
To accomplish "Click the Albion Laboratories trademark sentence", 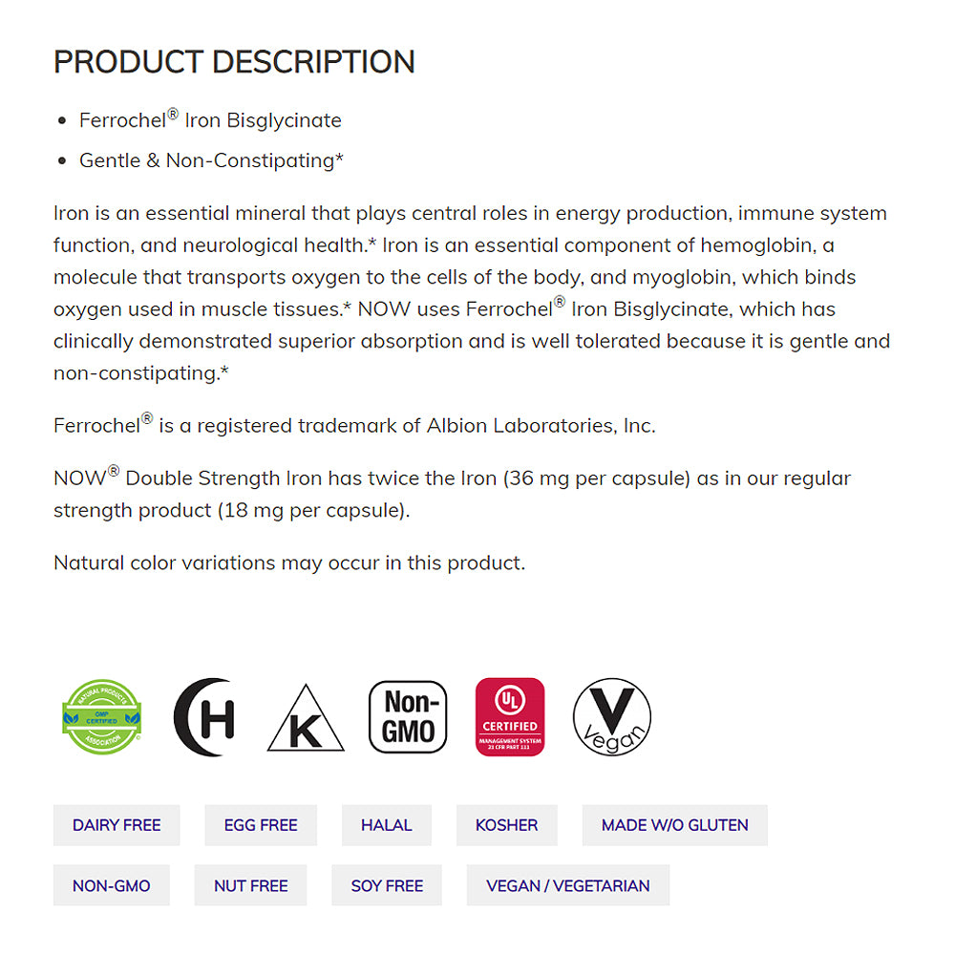I will click(354, 425).
